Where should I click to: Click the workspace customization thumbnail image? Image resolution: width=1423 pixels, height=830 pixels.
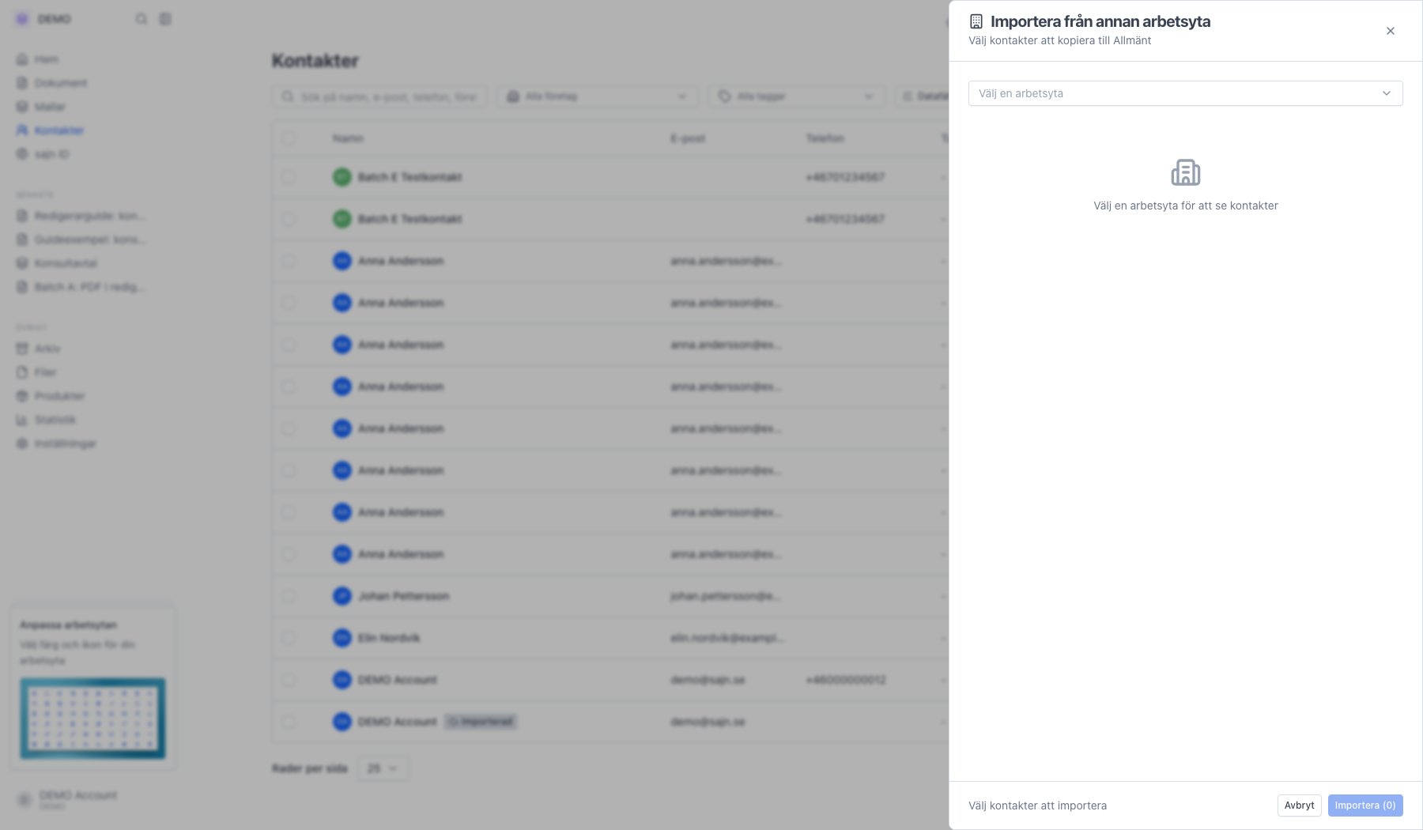[92, 719]
